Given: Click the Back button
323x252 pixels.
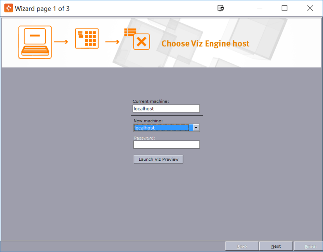Looking at the screenshot, I should click(x=242, y=246).
